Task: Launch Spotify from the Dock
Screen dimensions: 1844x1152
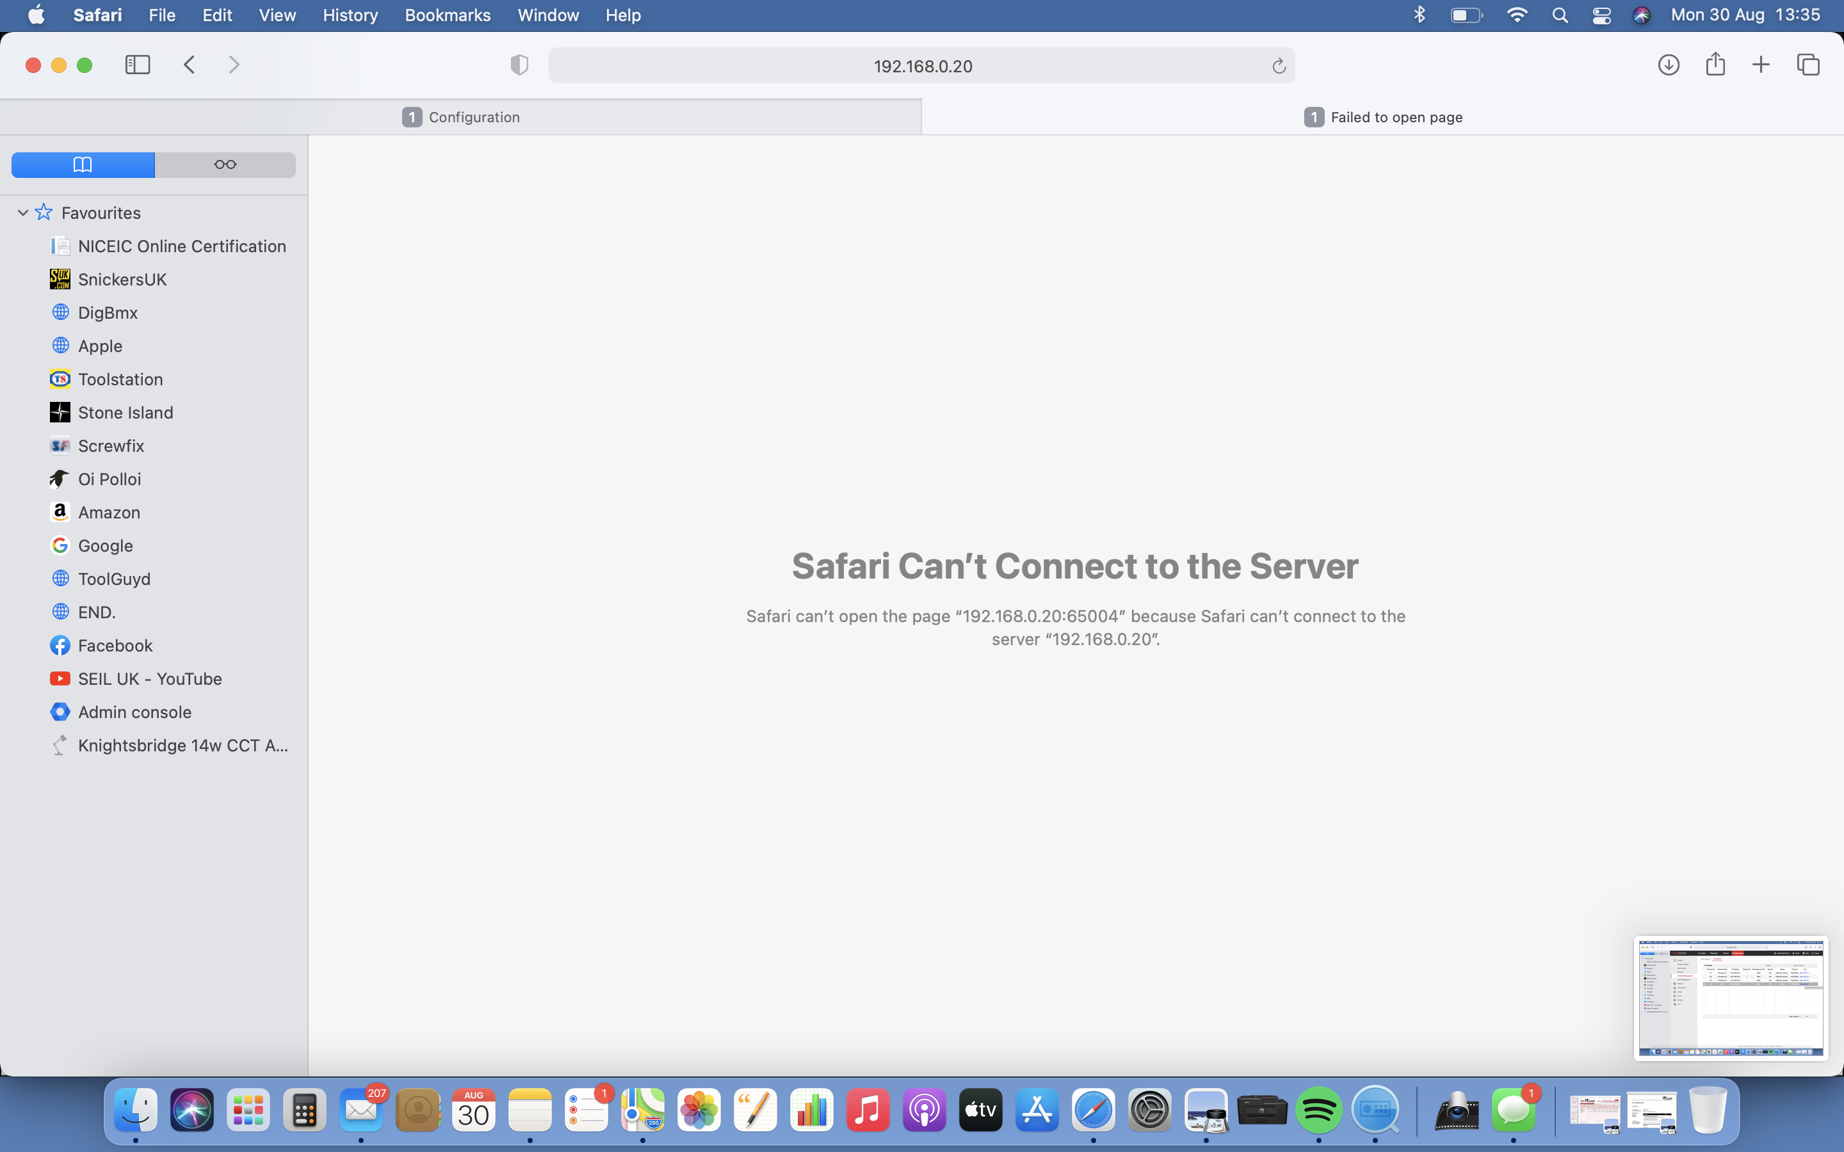Action: (1320, 1110)
